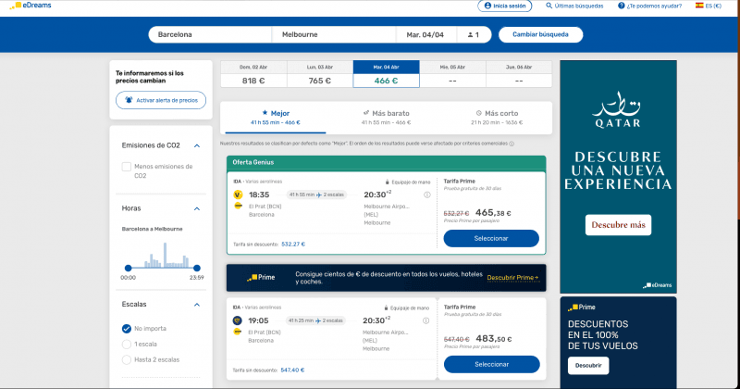Click the tallest bar in hours histogram
This screenshot has width=740, height=389.
pyautogui.click(x=165, y=256)
